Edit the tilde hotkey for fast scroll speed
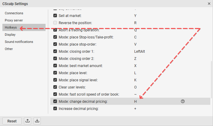 pos(135,94)
